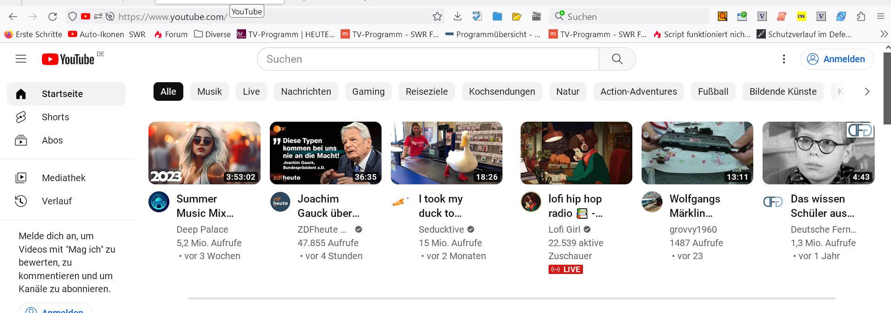Open Shorts in the sidebar
Screen dimensions: 891x313
55,117
